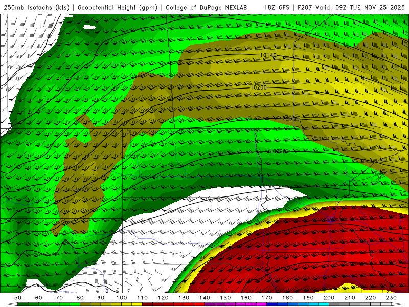The height and width of the screenshot is (307, 409).
Task: Click the legend value 80
Action: [x=80, y=298]
